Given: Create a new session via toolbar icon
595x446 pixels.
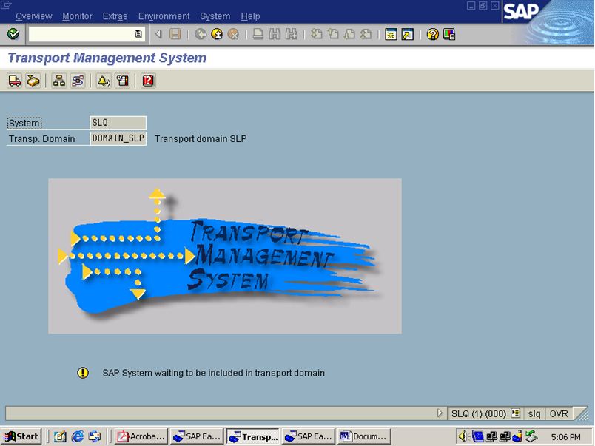Looking at the screenshot, I should point(391,35).
